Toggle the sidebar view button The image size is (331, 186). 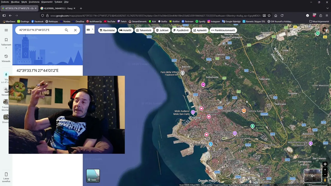(4, 16)
